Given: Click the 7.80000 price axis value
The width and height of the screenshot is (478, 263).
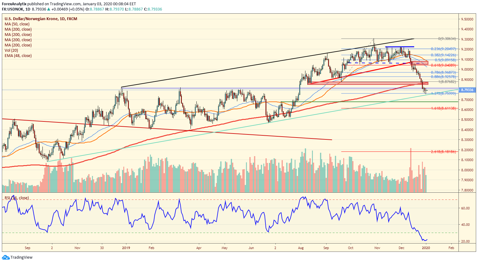Looking at the screenshot, I should pos(467,190).
